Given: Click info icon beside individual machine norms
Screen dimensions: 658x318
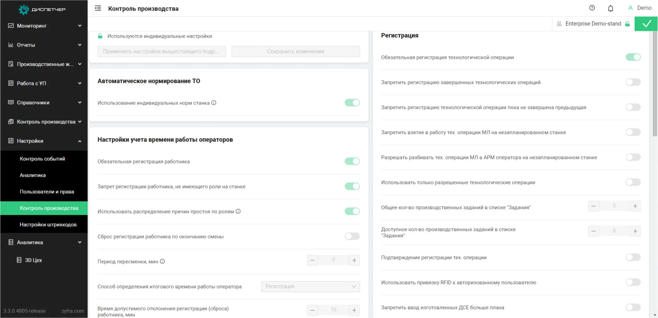Looking at the screenshot, I should coord(214,103).
